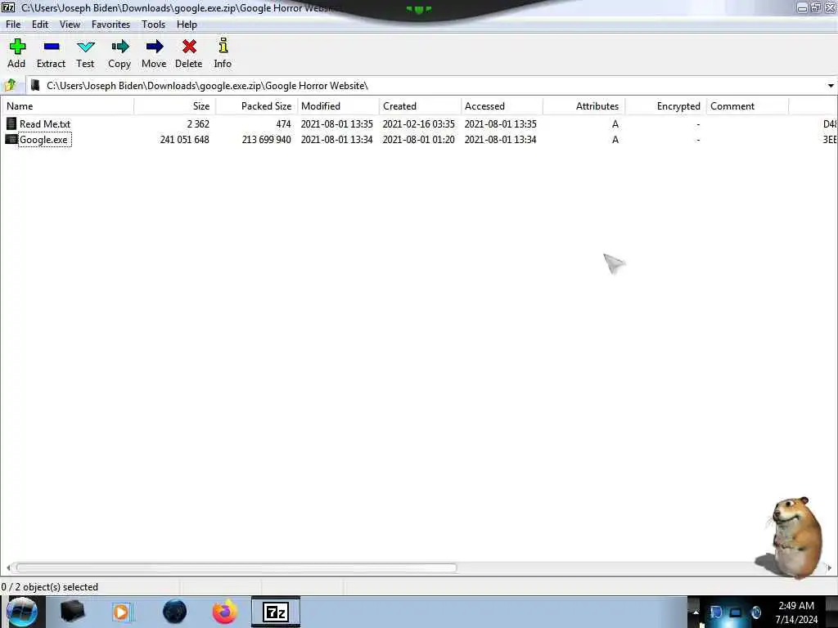Screen dimensions: 838x628
Task: Click the red Delete icon
Action: point(189,47)
